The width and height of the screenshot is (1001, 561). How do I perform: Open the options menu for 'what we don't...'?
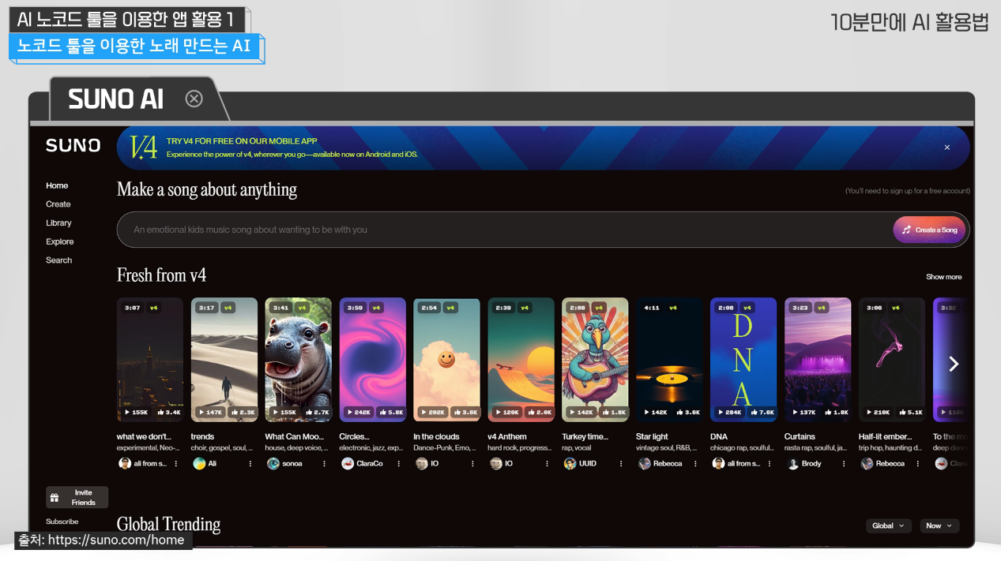[176, 464]
